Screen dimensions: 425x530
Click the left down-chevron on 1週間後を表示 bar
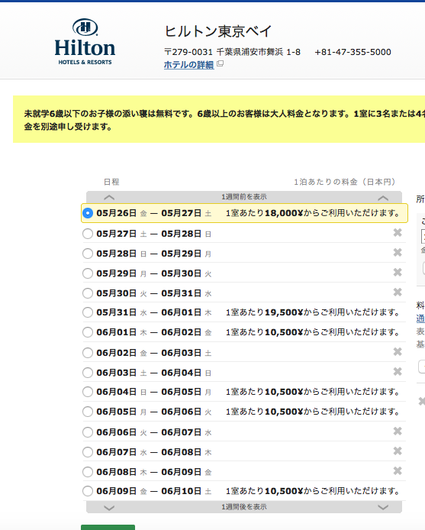coord(109,508)
